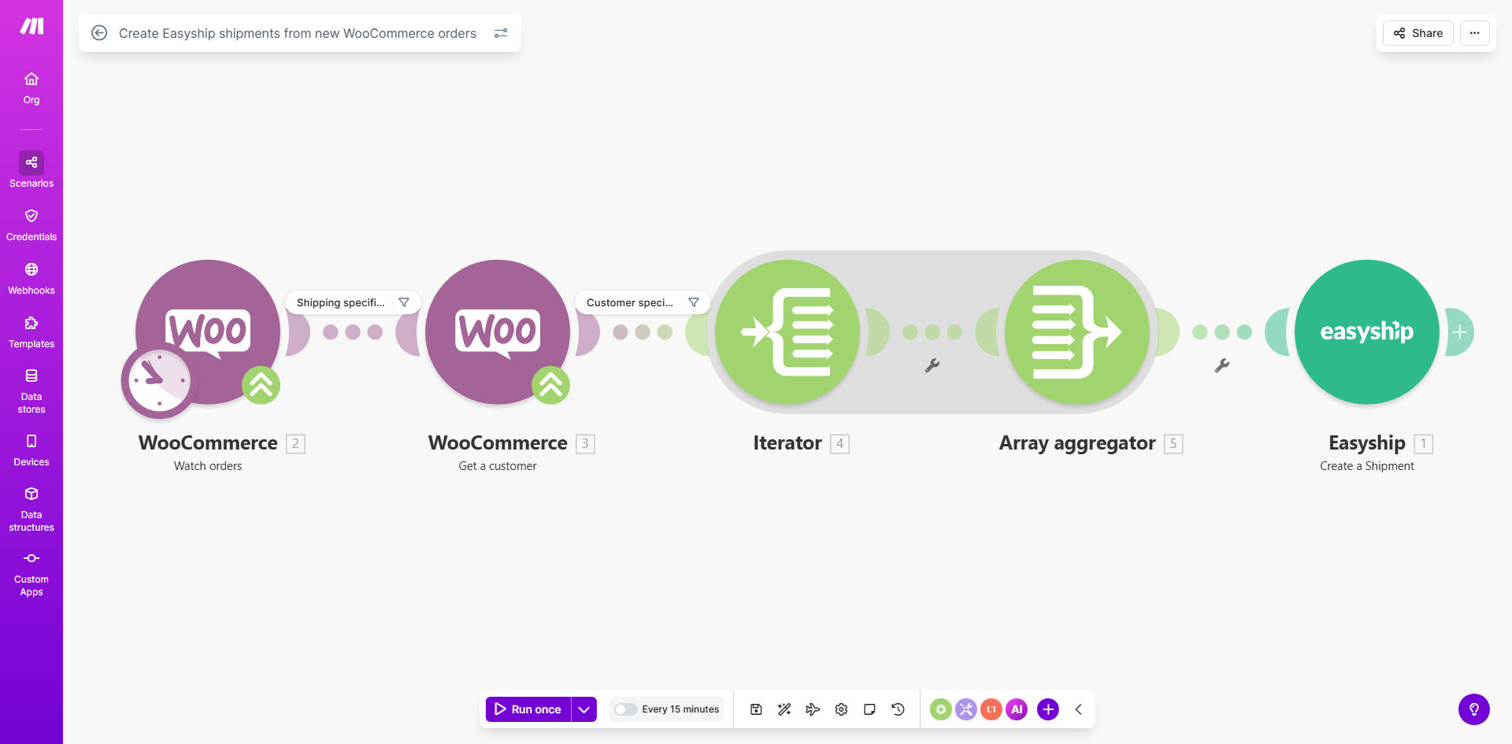Viewport: 1512px width, 744px height.
Task: Open the lightbulb help button
Action: click(x=1474, y=709)
